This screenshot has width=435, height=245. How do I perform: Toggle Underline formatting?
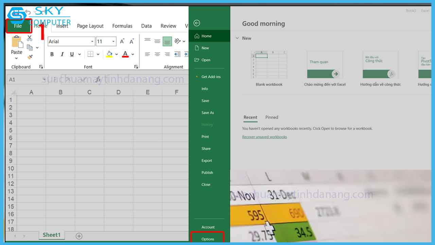72,54
